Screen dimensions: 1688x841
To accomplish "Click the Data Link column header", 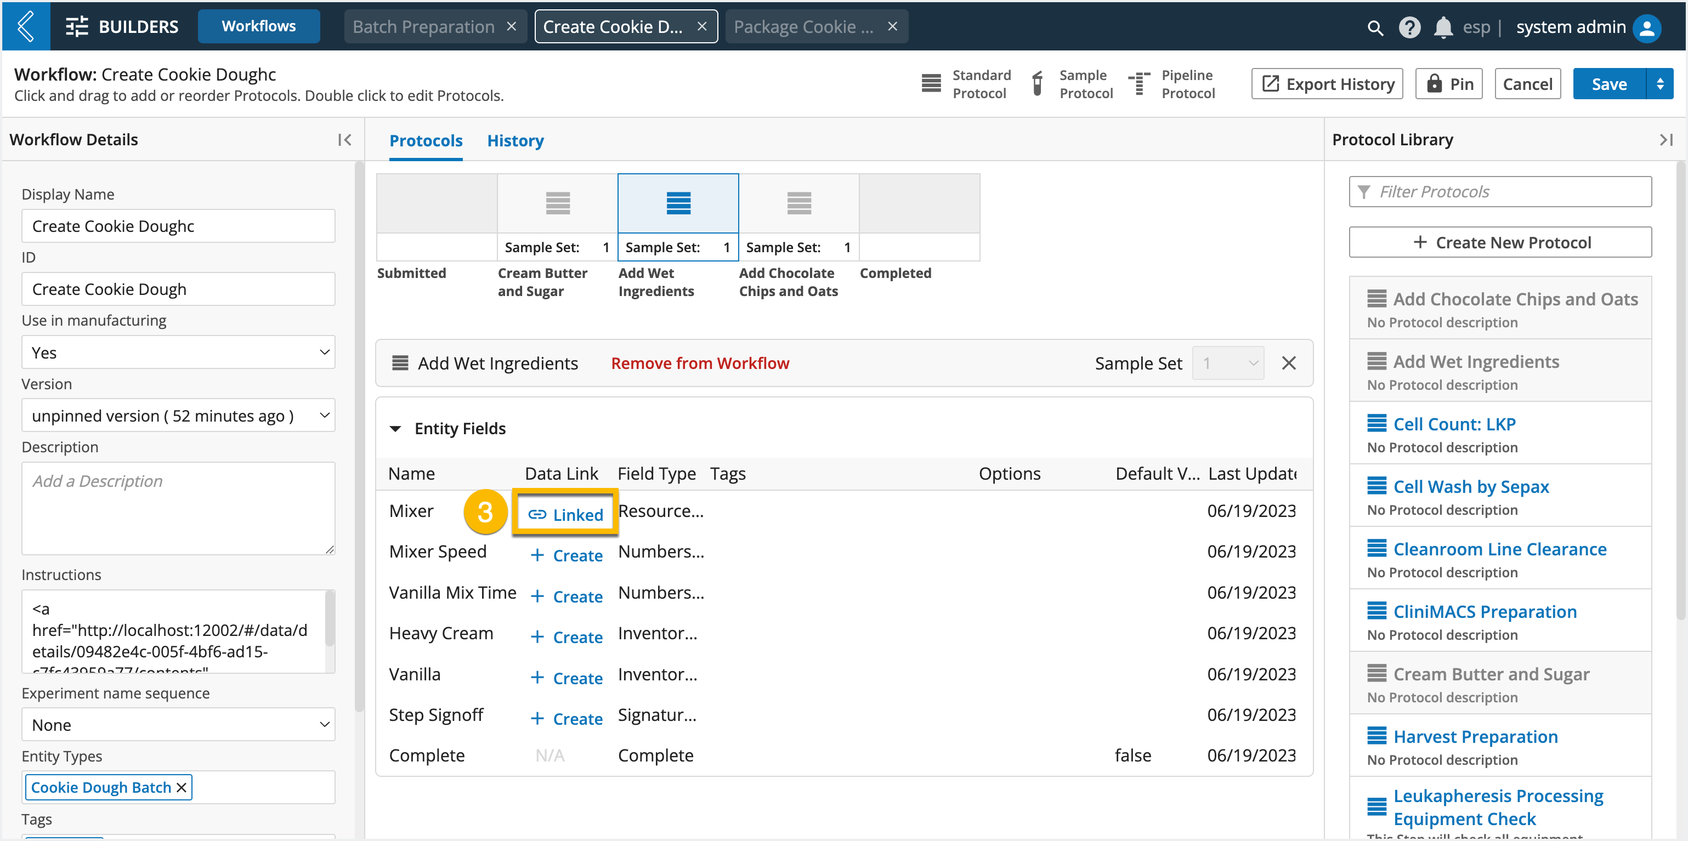I will tap(561, 474).
